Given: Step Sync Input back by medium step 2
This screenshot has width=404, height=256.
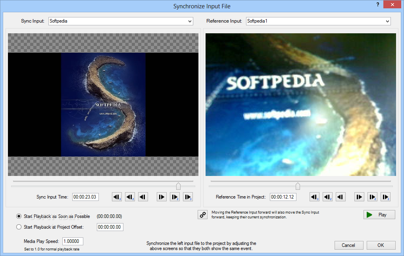Looking at the screenshot, I should point(130,197).
